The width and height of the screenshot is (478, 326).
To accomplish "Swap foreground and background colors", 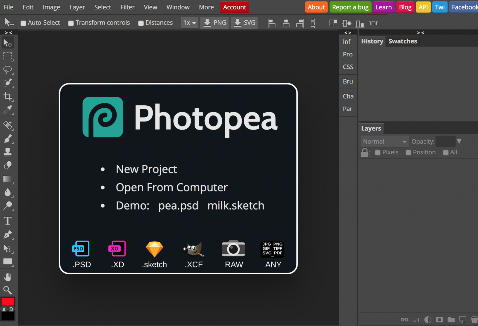I will click(4, 309).
